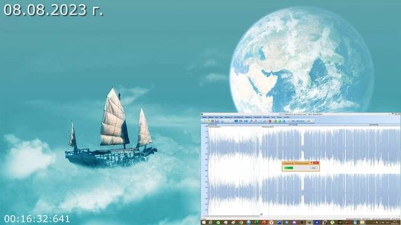This screenshot has width=401, height=225.
Task: Click the save disk icon in editor toolbar
Action: tap(217, 121)
